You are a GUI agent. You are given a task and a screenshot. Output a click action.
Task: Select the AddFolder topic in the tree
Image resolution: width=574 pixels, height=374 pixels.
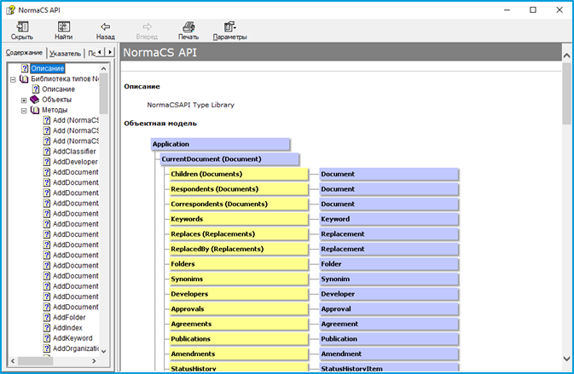(x=70, y=318)
